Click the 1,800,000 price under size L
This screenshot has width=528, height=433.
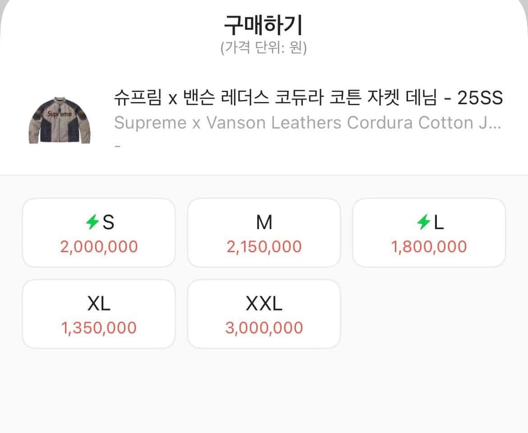pyautogui.click(x=429, y=246)
